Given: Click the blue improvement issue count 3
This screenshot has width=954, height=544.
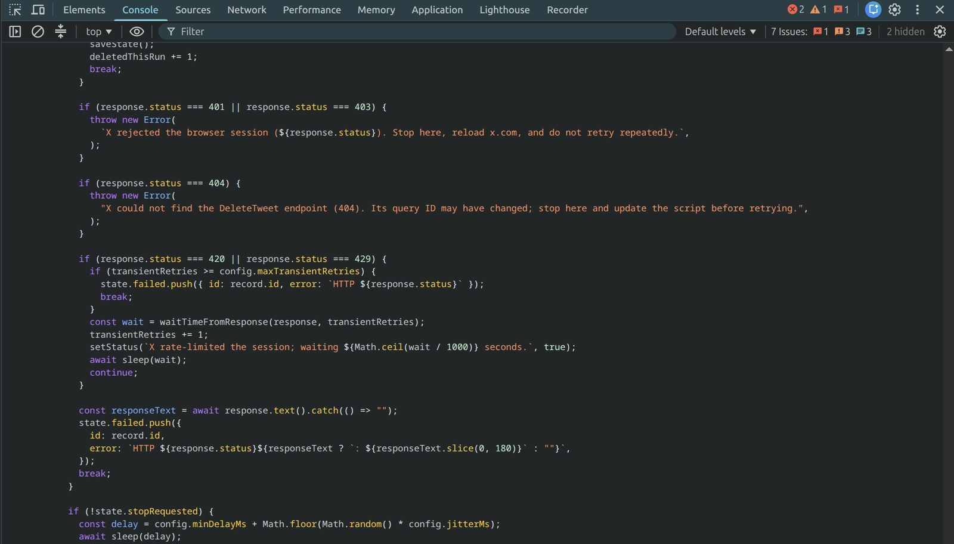Looking at the screenshot, I should [864, 32].
